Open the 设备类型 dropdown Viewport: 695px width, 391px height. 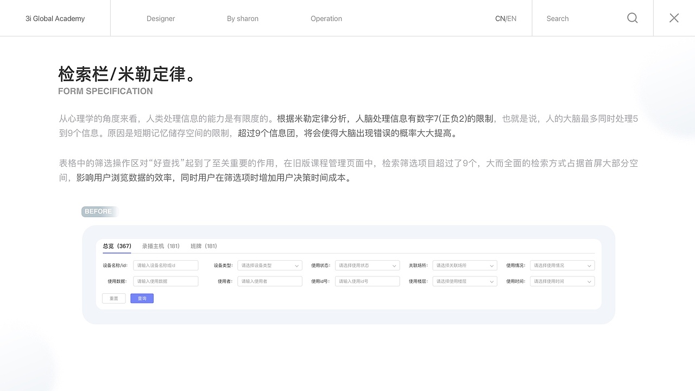(x=269, y=265)
